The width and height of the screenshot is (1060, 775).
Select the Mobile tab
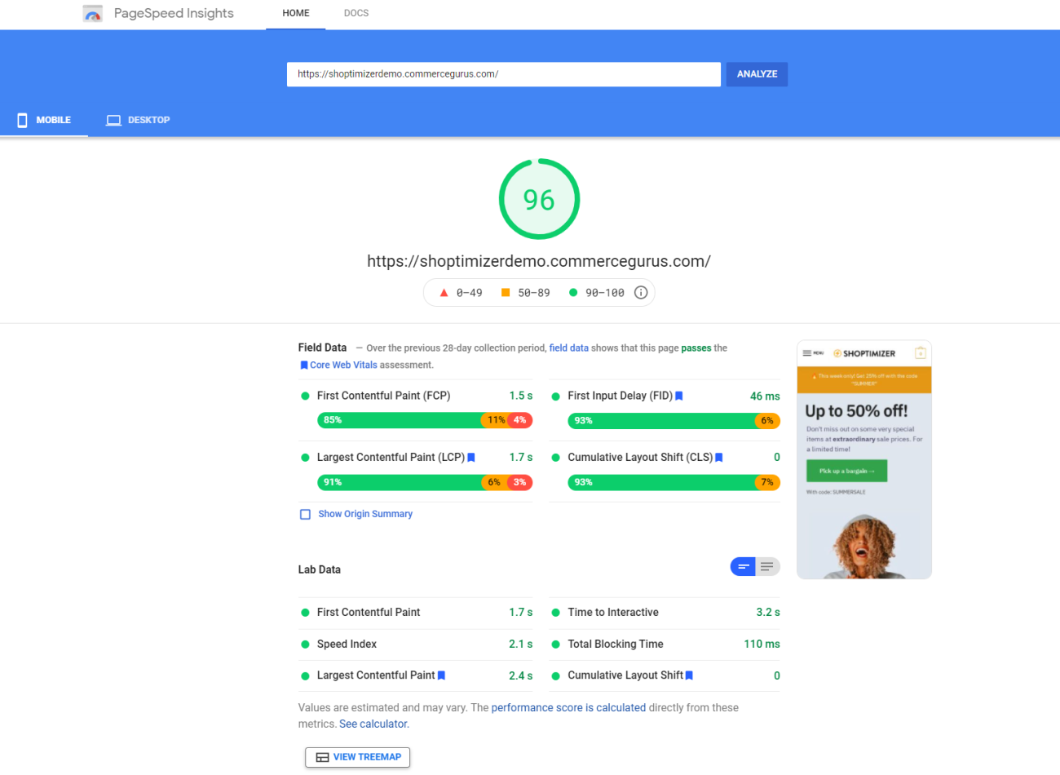[45, 120]
